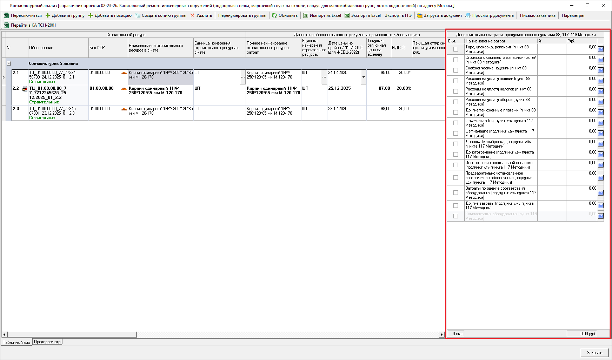Image resolution: width=612 pixels, height=360 pixels.
Task: Click the red X Удалить icon
Action: pos(192,15)
